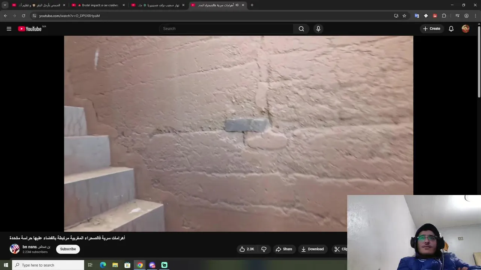Click the Clip scissors button
Viewport: 481px width, 270px height.
pos(340,249)
